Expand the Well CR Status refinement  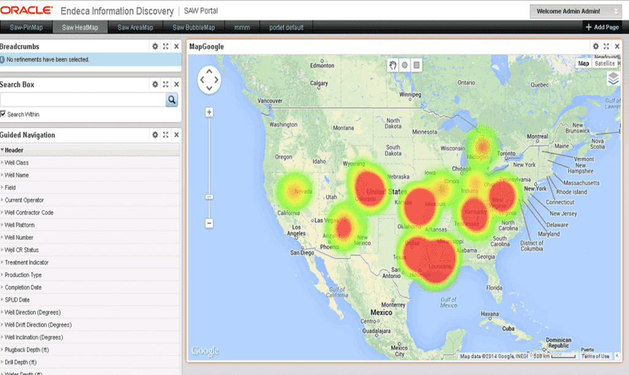[2, 250]
